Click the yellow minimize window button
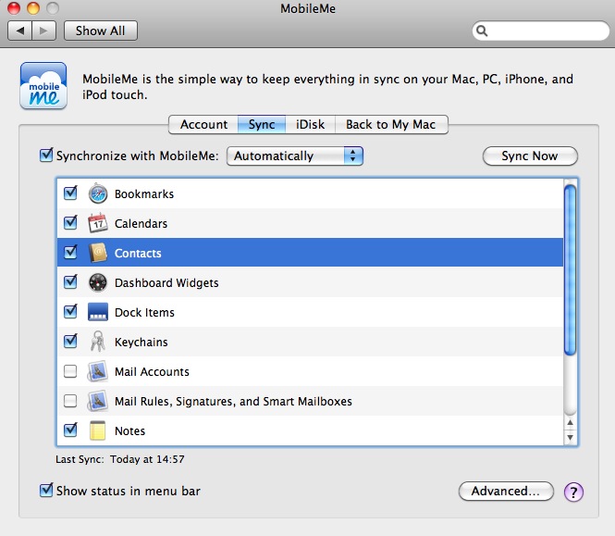 pyautogui.click(x=33, y=7)
